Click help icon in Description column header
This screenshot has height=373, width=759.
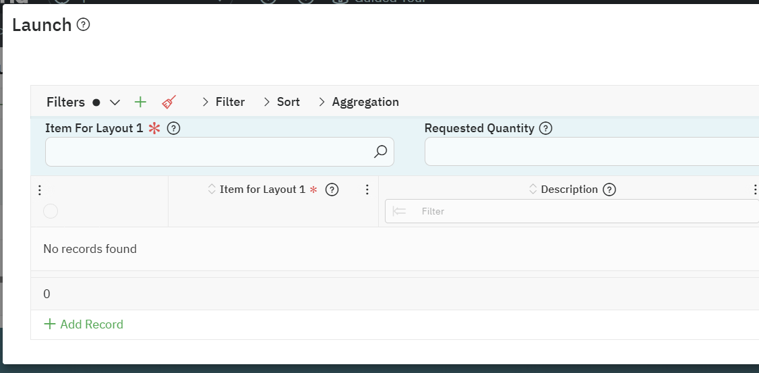(609, 190)
